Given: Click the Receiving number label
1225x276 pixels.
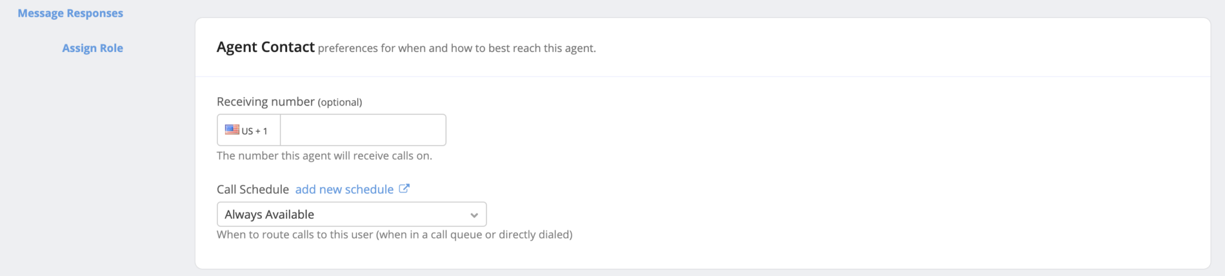Looking at the screenshot, I should 266,102.
